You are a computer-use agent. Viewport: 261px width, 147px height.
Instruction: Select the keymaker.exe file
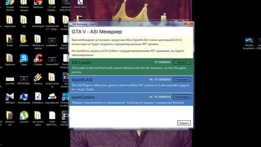(x=52, y=98)
